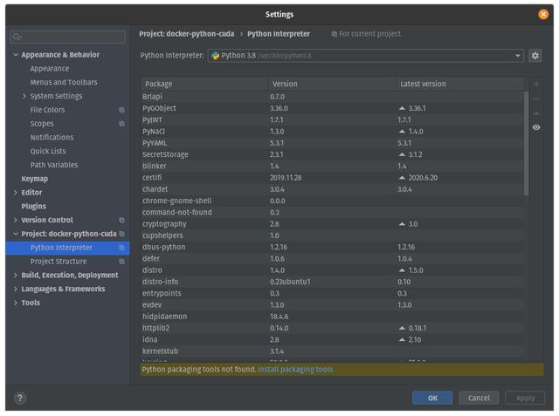Open Plugins settings page
Screen dimensions: 559x416
click(33, 207)
